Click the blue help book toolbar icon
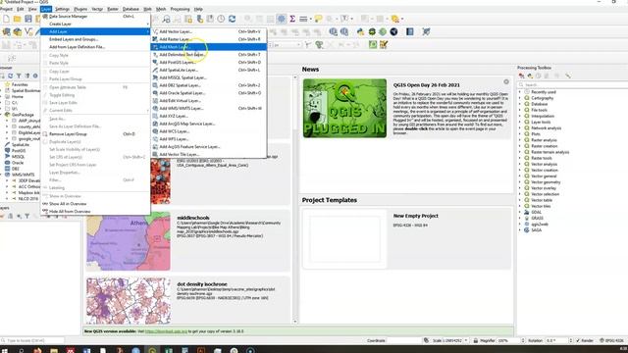Image resolution: width=628 pixels, height=353 pixels. 409,31
